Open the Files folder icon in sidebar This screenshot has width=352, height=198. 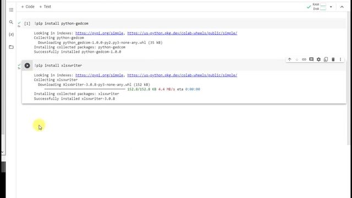click(11, 47)
